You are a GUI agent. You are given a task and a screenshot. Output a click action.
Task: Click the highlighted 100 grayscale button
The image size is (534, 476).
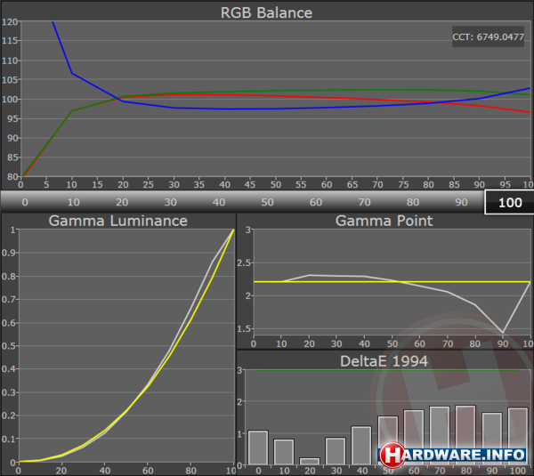click(509, 202)
